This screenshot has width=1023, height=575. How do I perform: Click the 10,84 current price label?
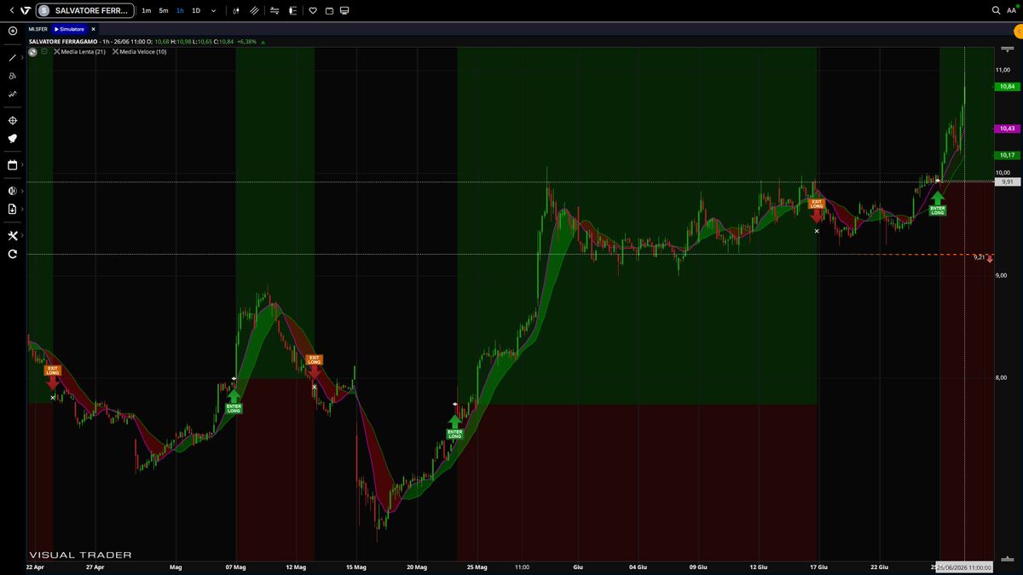1007,86
